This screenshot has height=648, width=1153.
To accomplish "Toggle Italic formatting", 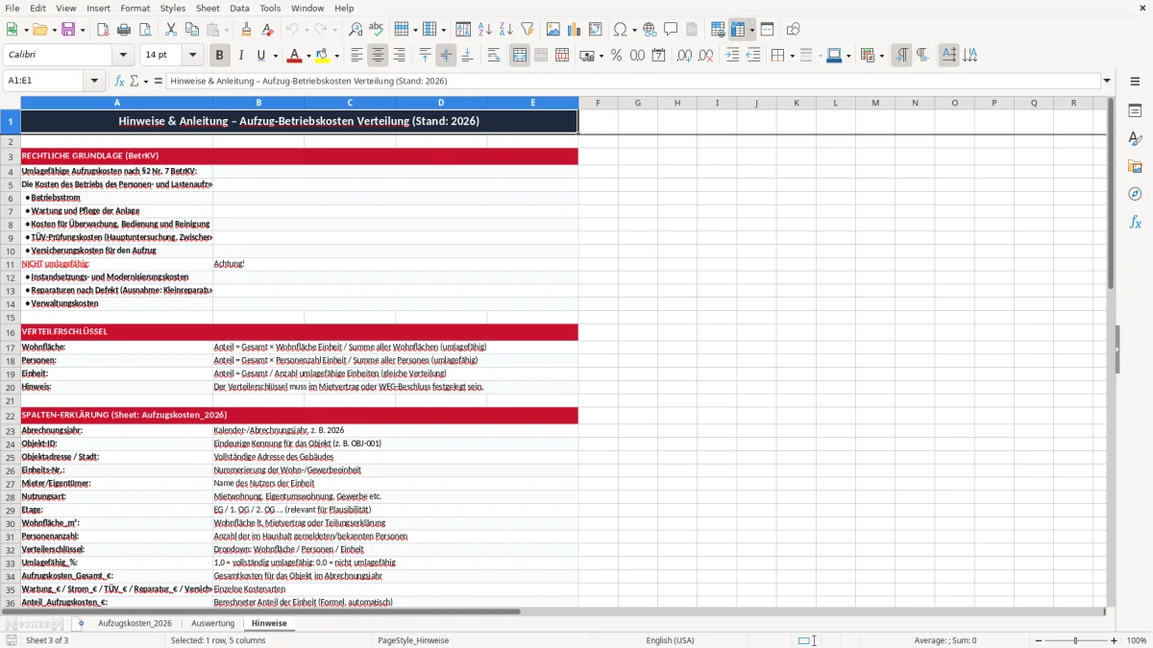I will (240, 56).
